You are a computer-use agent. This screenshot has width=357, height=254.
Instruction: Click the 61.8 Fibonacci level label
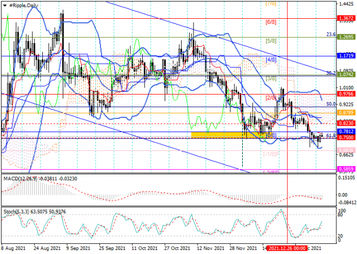[x=331, y=136]
